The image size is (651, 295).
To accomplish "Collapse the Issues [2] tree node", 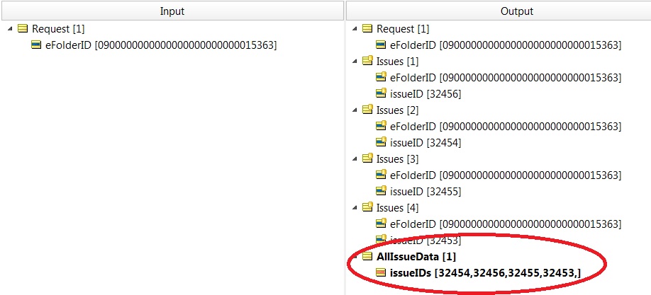I will 354,110.
